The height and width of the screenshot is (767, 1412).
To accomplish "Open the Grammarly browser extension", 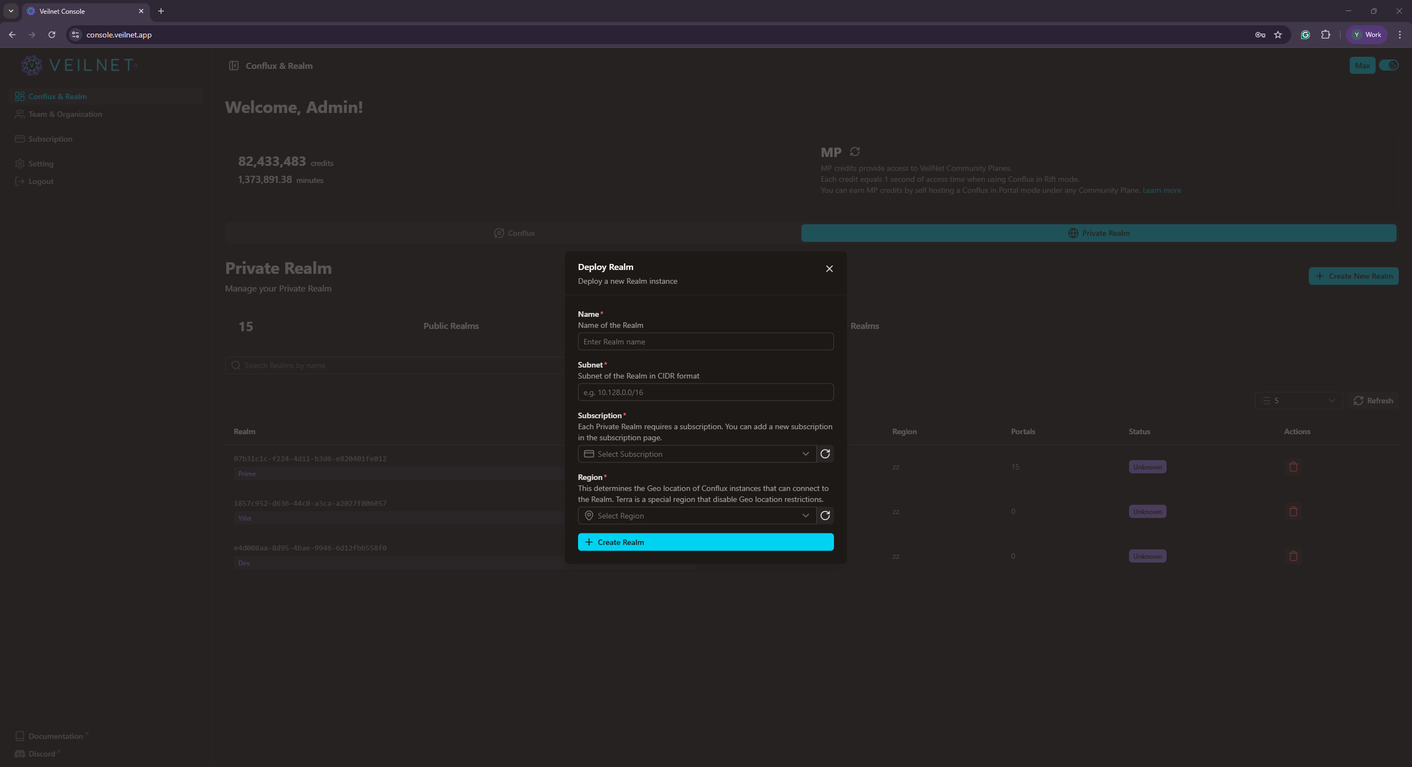I will 1305,34.
